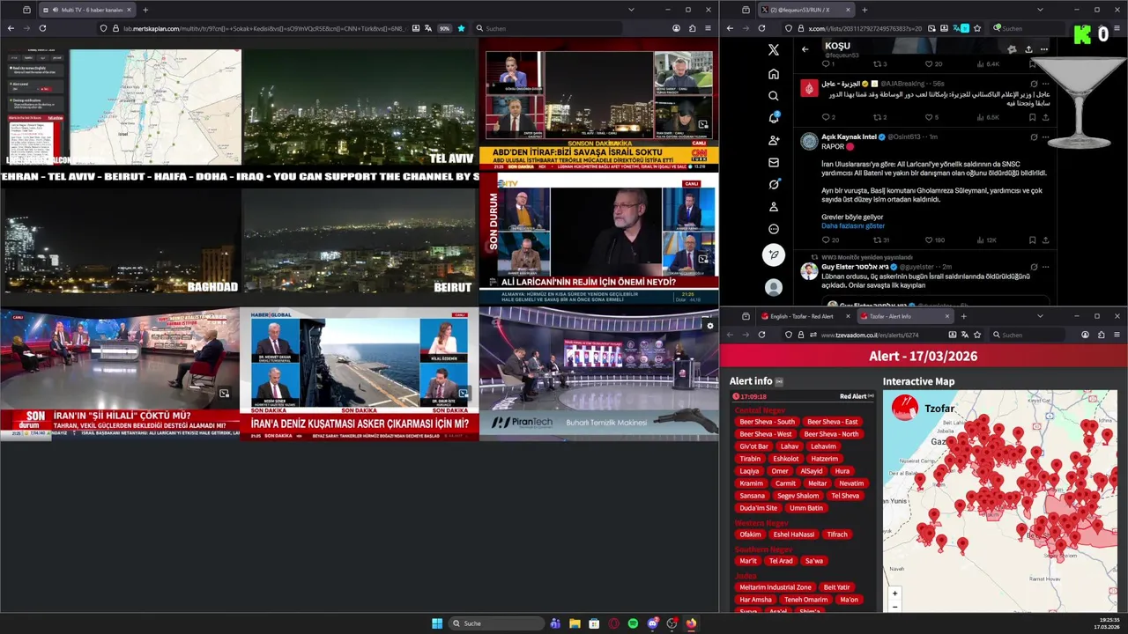
Task: Open tab list dropdown in Multi TV window
Action: pos(631,10)
